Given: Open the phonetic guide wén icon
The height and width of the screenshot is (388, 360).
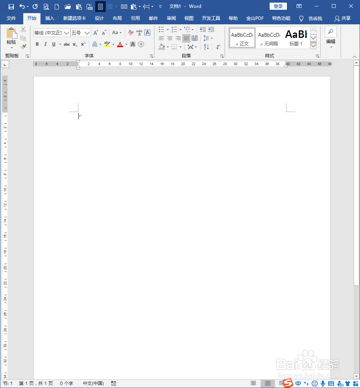Looking at the screenshot, I should [x=139, y=33].
